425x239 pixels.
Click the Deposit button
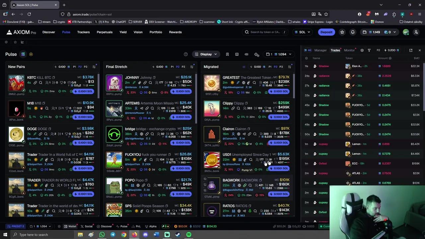[326, 32]
